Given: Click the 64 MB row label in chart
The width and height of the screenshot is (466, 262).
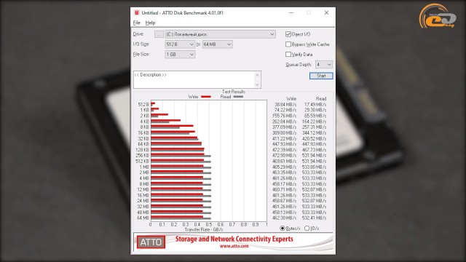Looking at the screenshot, I should 143,218.
